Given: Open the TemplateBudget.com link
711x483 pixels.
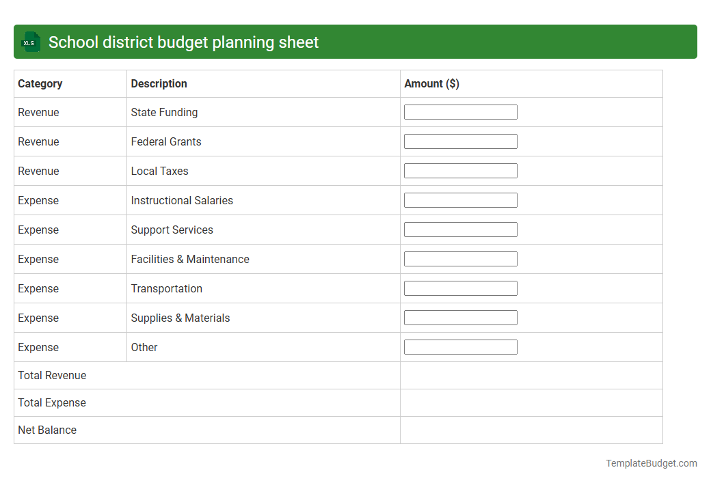Looking at the screenshot, I should [651, 463].
